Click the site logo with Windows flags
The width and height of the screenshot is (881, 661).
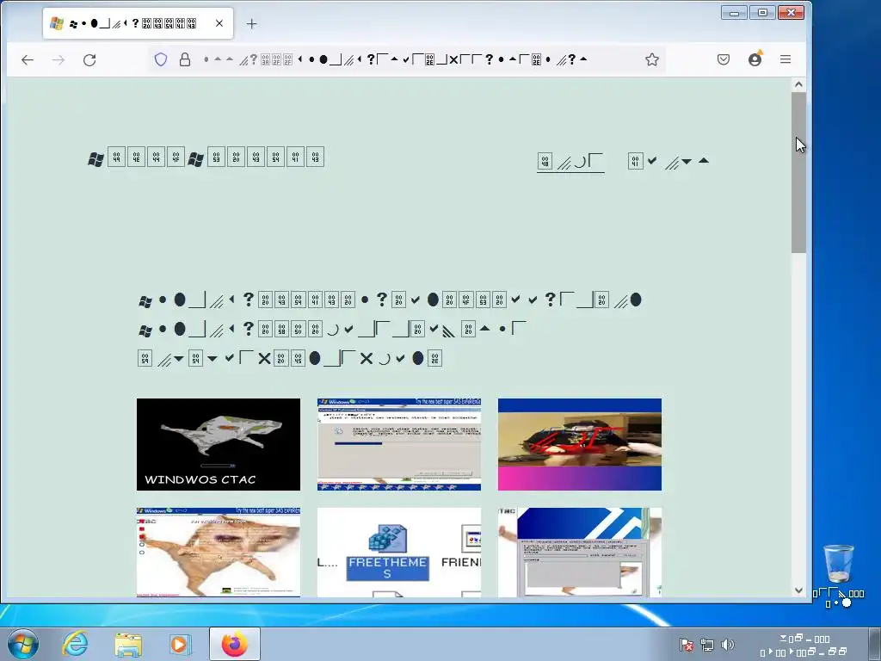tap(206, 158)
